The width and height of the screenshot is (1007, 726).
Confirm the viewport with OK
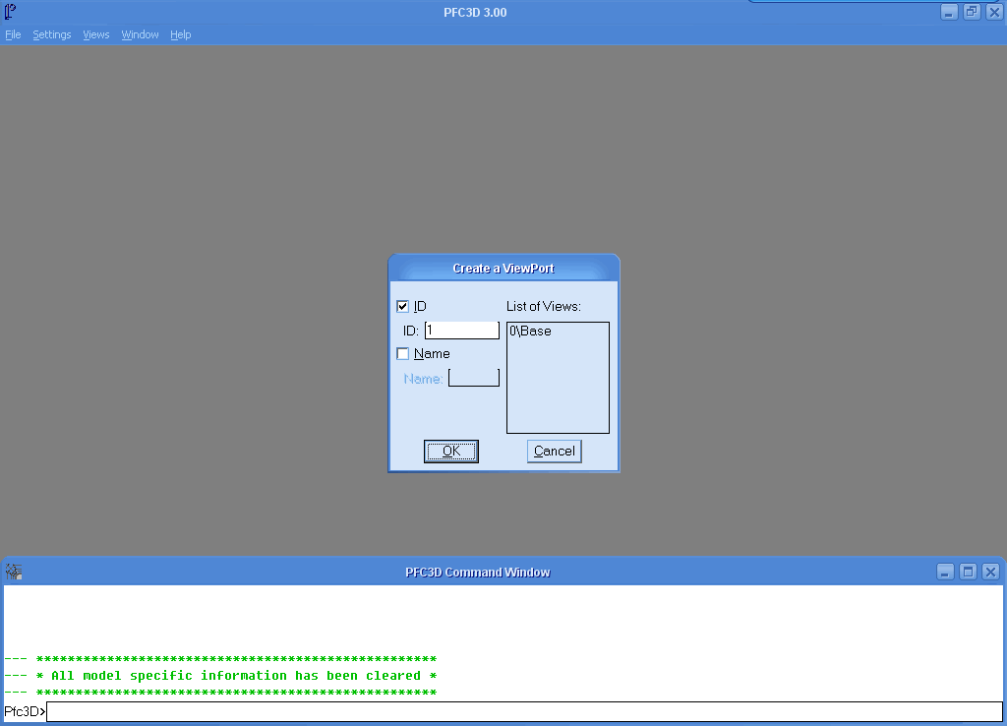[450, 451]
